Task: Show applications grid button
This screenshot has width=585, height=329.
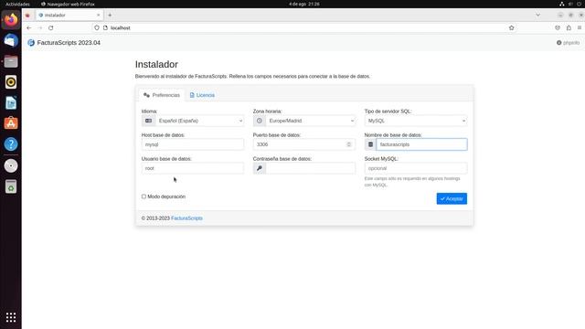Action: pyautogui.click(x=11, y=317)
